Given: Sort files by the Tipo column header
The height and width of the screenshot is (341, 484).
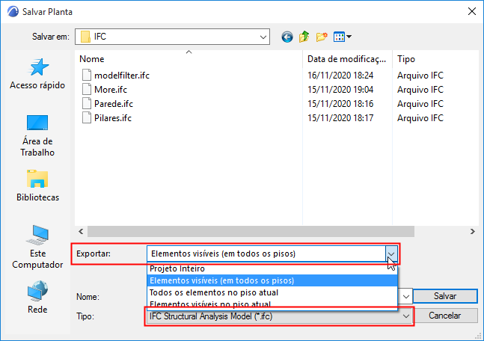Looking at the screenshot, I should 435,59.
